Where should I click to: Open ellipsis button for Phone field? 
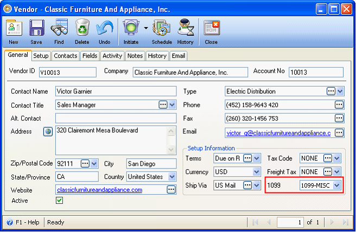tap(339, 105)
